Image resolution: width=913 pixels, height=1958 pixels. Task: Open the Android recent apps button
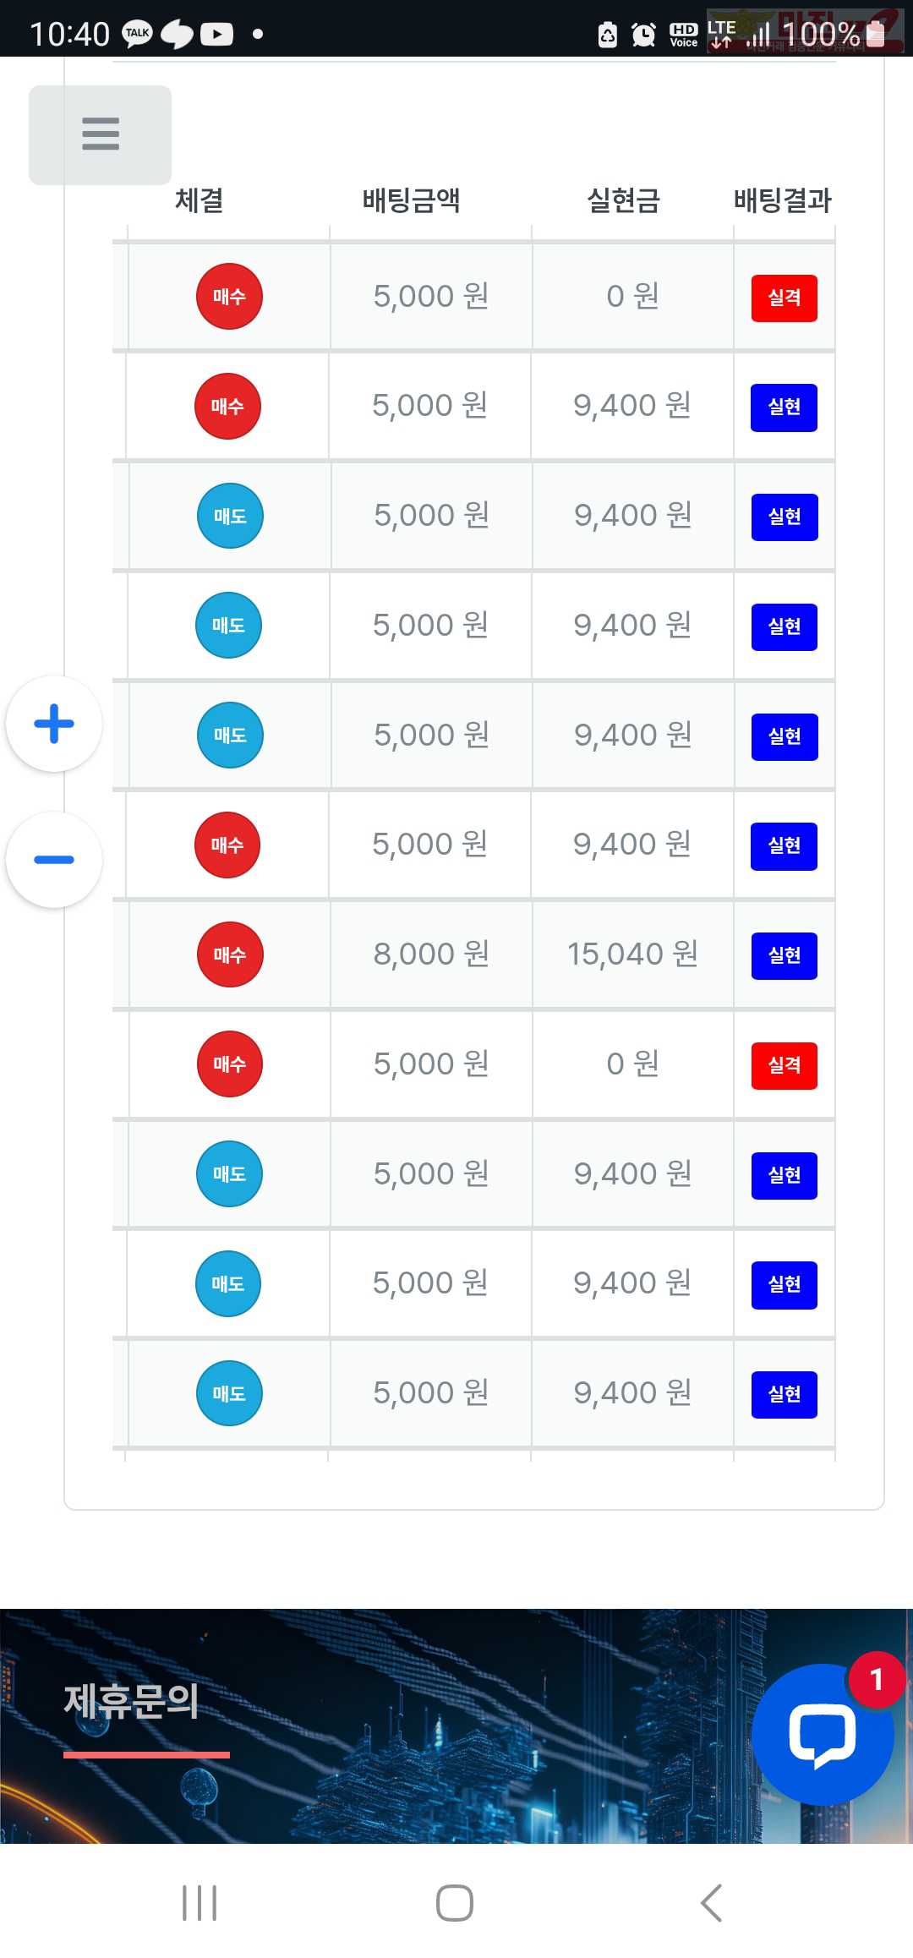(x=200, y=1902)
